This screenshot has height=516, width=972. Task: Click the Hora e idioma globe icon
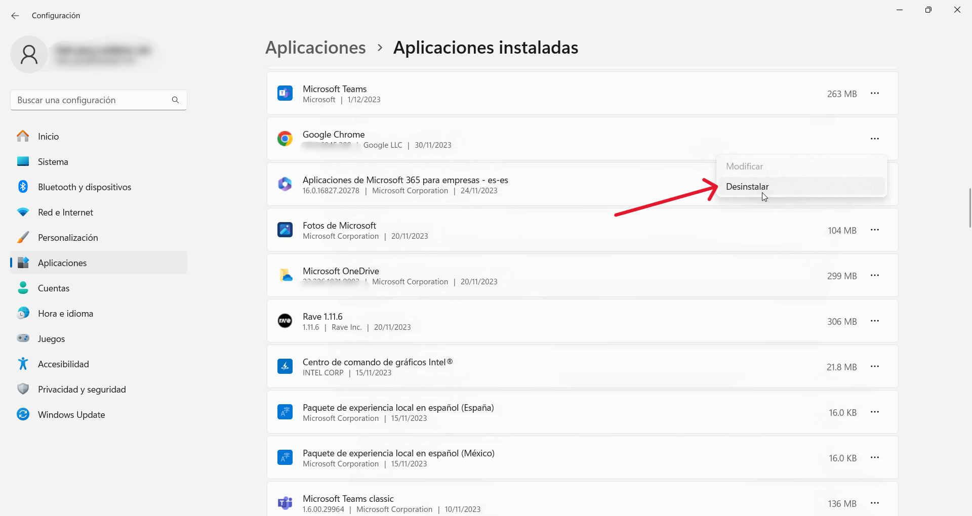[23, 313]
